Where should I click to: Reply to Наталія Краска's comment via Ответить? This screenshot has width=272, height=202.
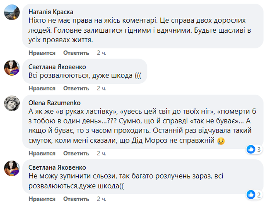tap(76, 53)
